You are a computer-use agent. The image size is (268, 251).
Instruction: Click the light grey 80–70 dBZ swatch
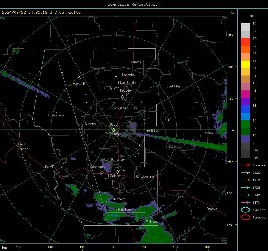[x=245, y=27]
